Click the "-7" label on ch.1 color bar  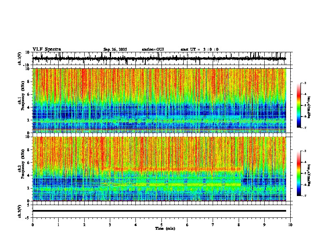tap(305, 128)
